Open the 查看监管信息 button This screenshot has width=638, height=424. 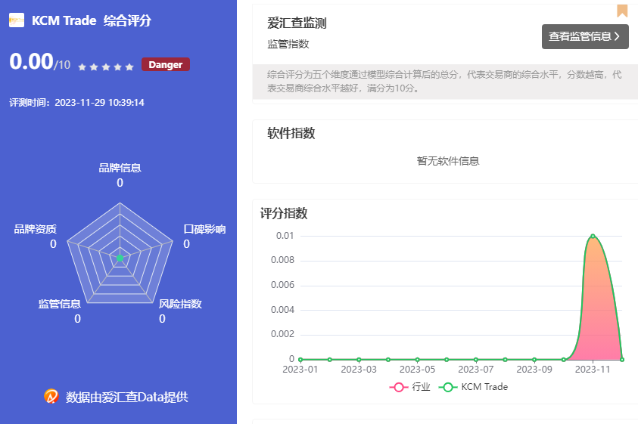(x=584, y=36)
